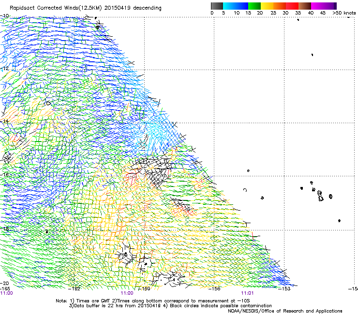Click the purple '11:01' time label
The width and height of the screenshot is (358, 314).
tap(247, 293)
